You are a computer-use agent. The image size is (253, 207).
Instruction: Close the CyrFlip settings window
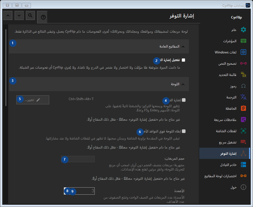tap(7, 5)
